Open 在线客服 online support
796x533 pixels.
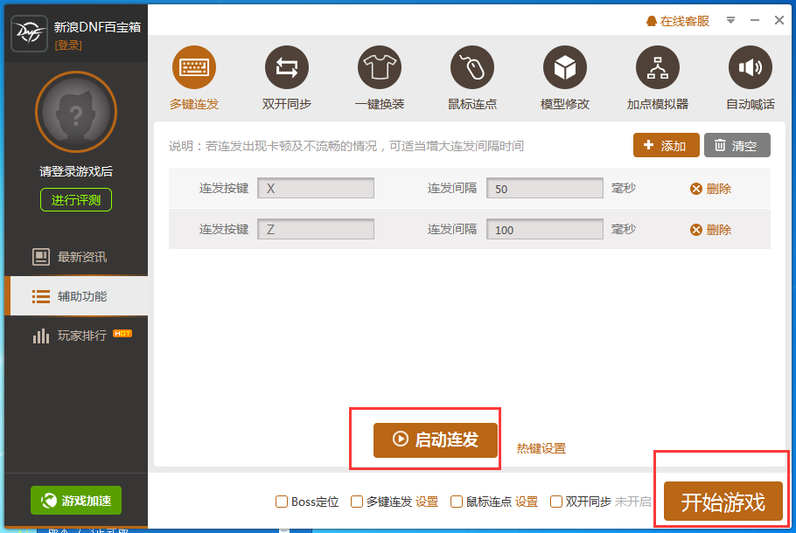point(678,21)
